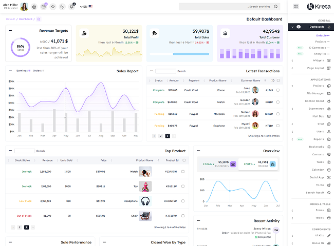Open the shopping cart icon in header
334x246 pixels.
coord(34,7)
